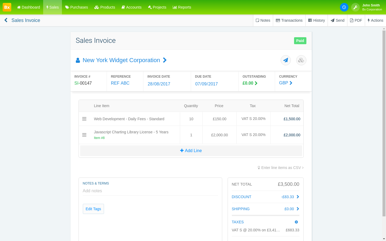Open the Projects menu

click(157, 7)
